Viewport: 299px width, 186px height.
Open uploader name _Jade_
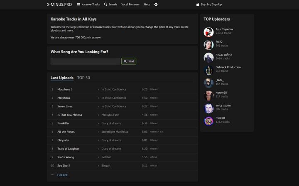220,80
